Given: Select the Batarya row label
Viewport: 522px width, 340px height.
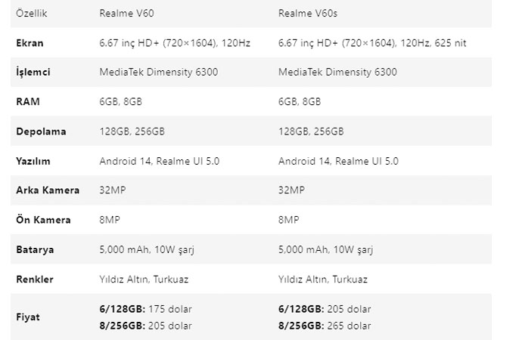Looking at the screenshot, I should (35, 249).
